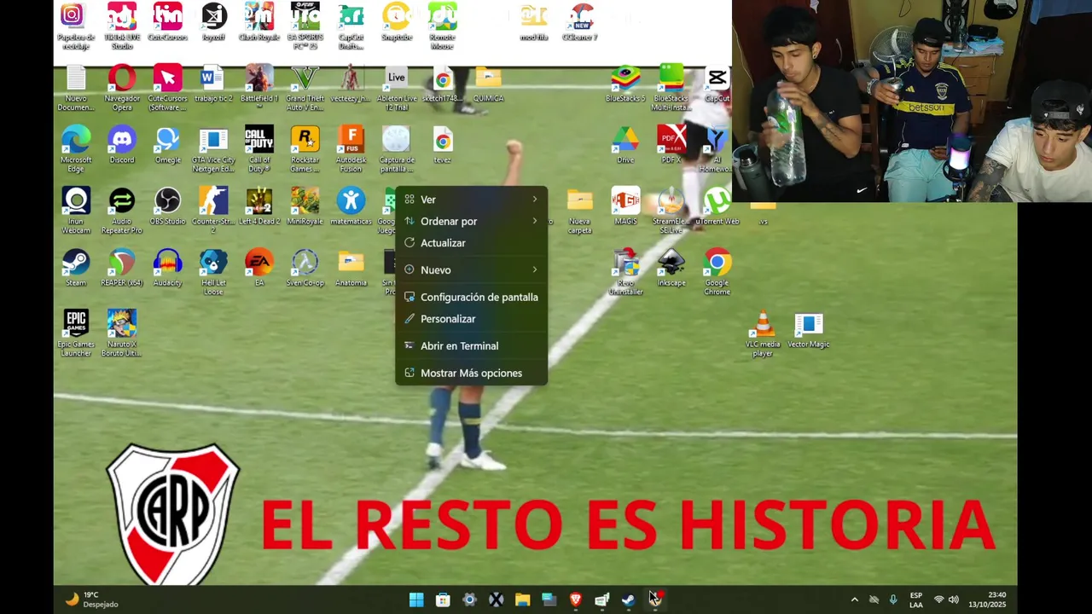This screenshot has height=614, width=1092.
Task: Click the QUIMICA folder on desktop
Action: tap(488, 84)
